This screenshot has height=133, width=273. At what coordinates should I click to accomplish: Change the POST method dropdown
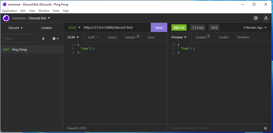pyautogui.click(x=75, y=28)
